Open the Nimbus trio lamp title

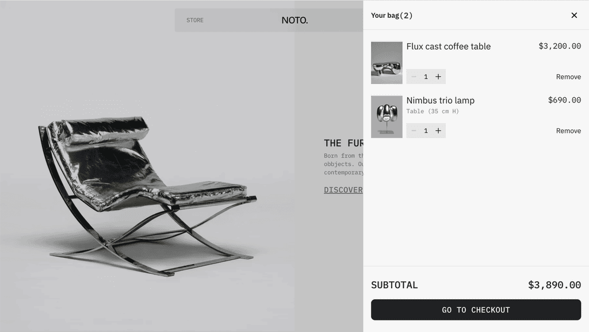[440, 100]
